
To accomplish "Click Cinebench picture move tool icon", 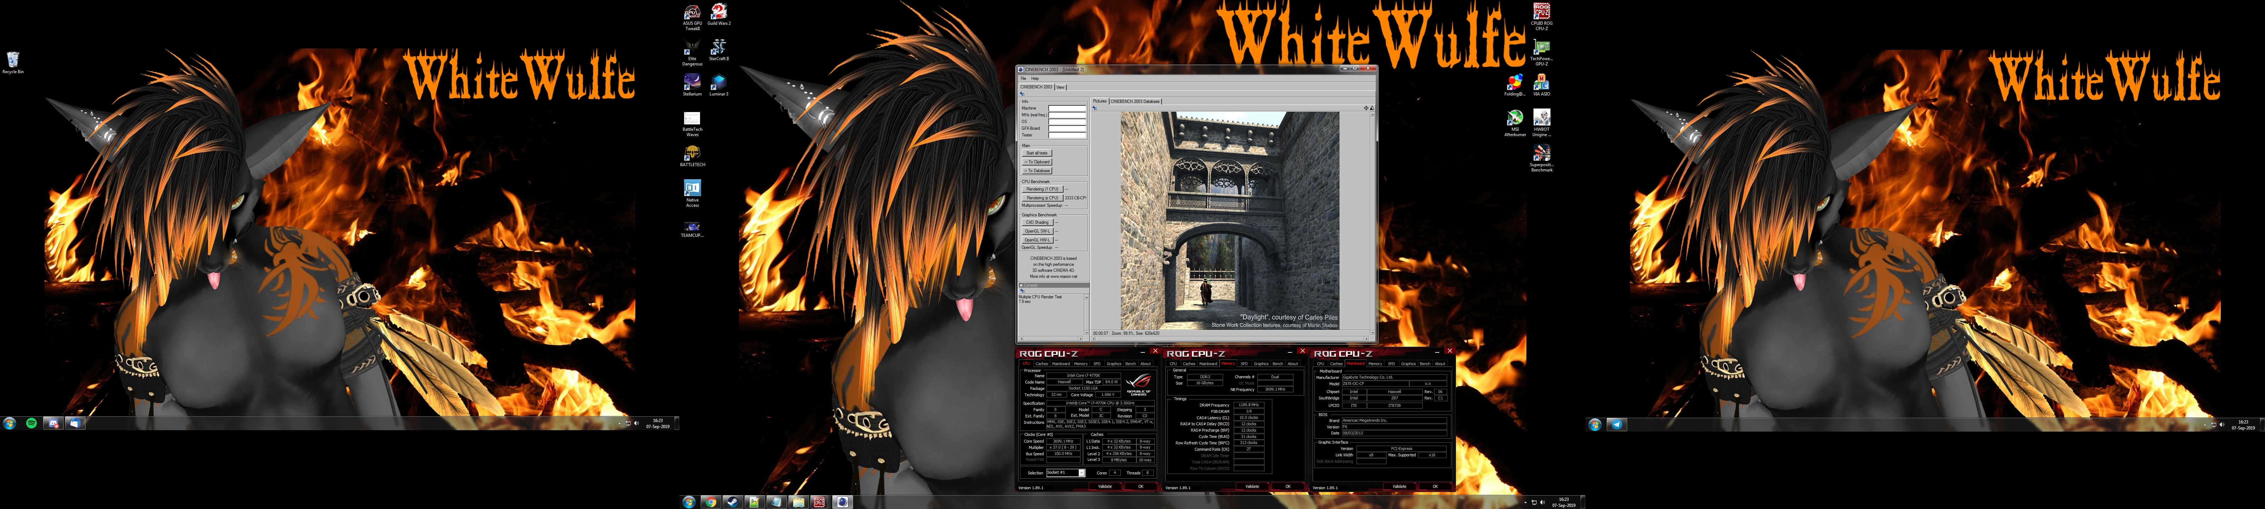I will [x=1366, y=108].
